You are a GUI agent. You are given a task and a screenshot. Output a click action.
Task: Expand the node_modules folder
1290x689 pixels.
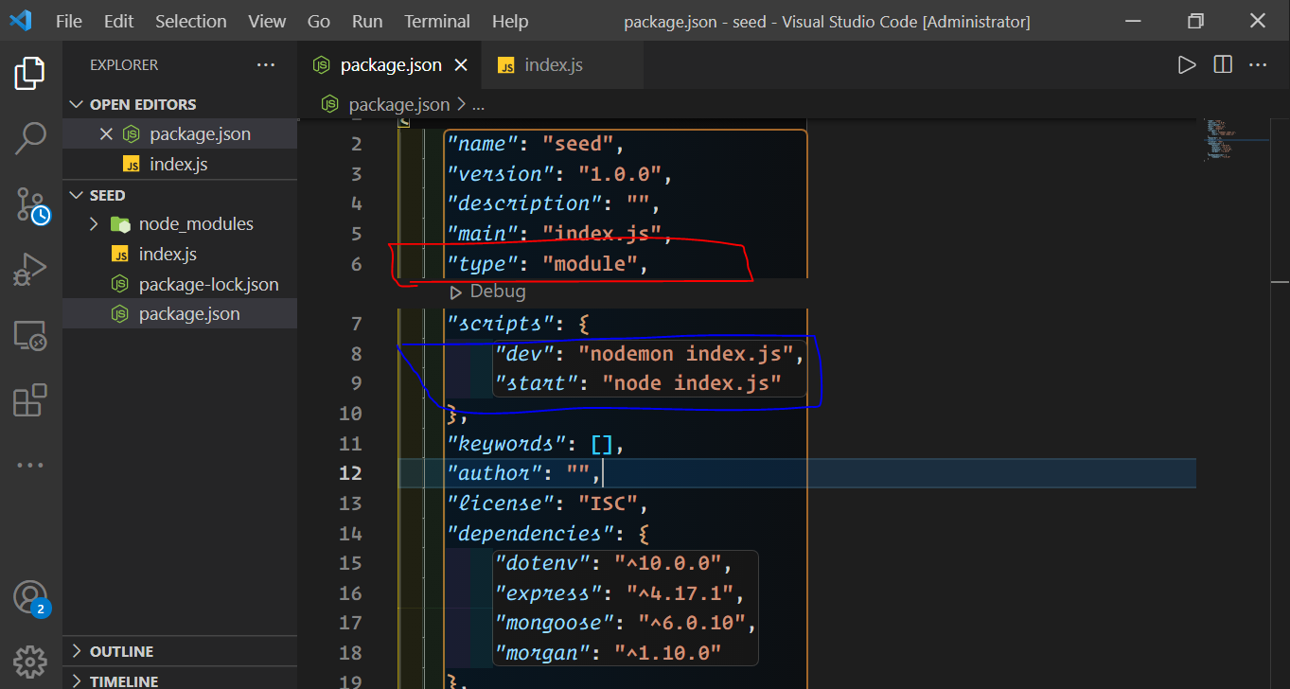pos(94,224)
